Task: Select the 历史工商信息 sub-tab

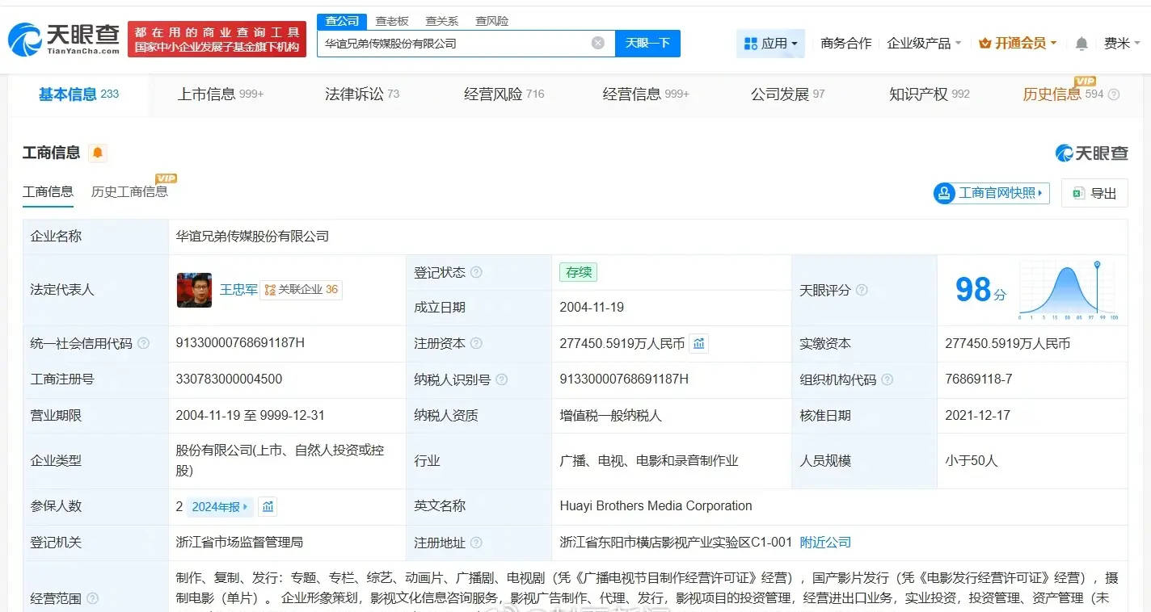Action: 129,192
